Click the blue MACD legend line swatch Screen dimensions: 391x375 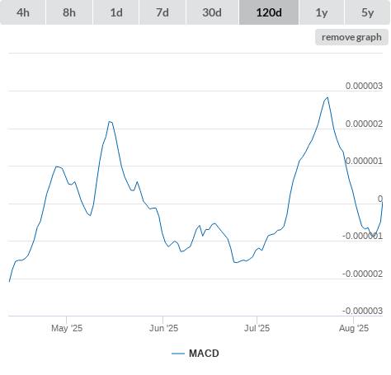point(178,354)
